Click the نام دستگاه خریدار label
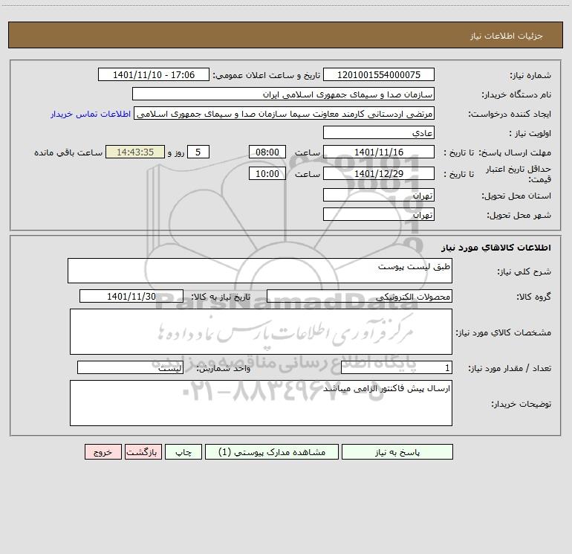The height and width of the screenshot is (554, 572). pos(516,95)
